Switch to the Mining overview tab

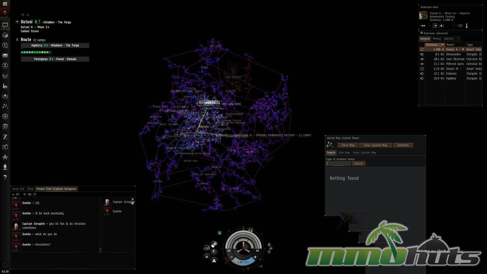tap(437, 39)
